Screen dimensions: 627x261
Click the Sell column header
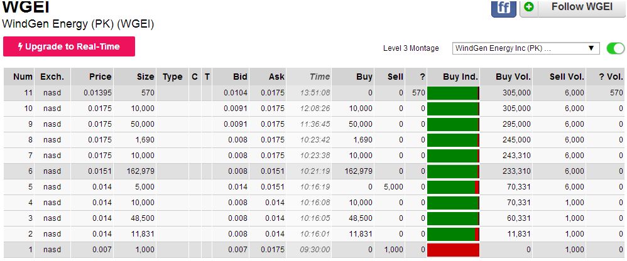pyautogui.click(x=390, y=77)
